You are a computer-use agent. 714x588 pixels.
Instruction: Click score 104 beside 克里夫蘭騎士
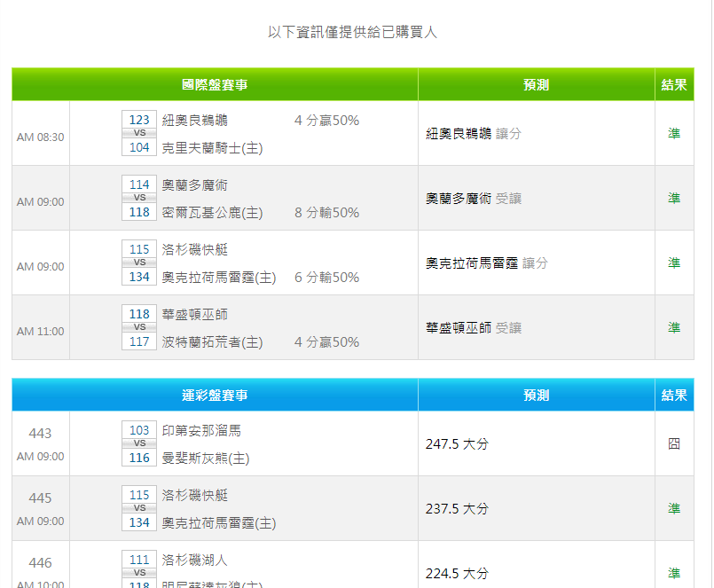139,147
